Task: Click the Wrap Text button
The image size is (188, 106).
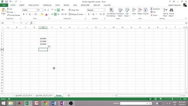Action: [74, 10]
